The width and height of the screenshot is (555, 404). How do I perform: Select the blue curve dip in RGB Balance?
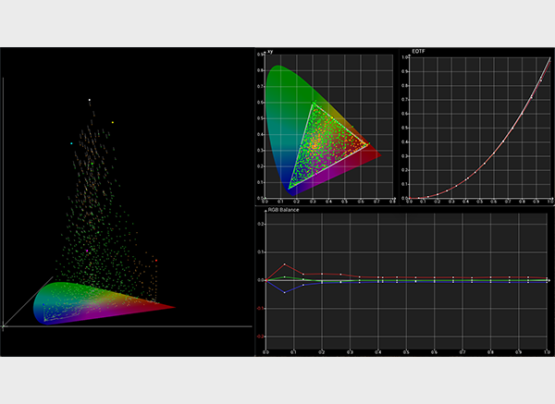pos(285,292)
